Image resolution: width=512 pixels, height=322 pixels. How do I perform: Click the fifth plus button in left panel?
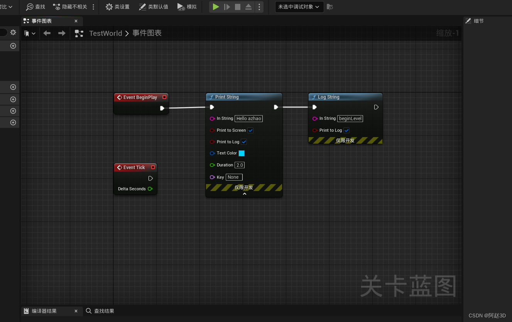coord(13,122)
